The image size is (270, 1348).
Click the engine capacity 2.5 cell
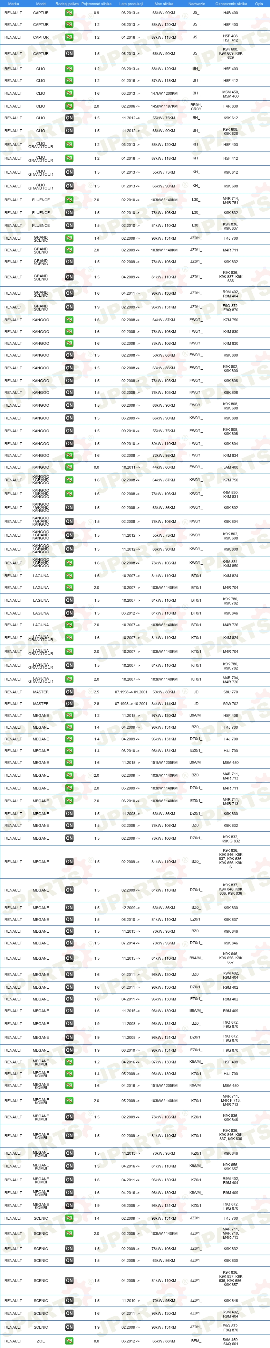96,692
